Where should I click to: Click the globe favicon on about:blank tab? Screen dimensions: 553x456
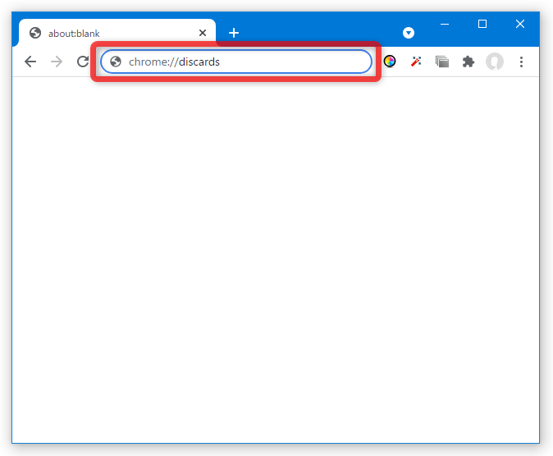[x=35, y=33]
